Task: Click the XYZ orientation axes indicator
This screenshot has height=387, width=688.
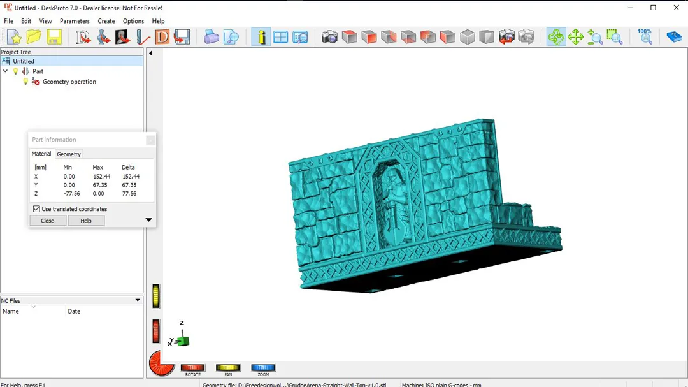Action: pyautogui.click(x=179, y=335)
